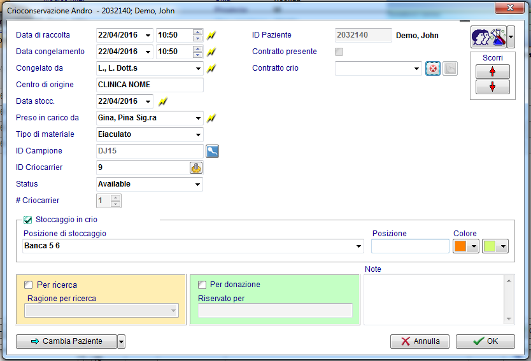Increase Data congelamento time spinner
The width and height of the screenshot is (531, 361).
click(x=197, y=49)
